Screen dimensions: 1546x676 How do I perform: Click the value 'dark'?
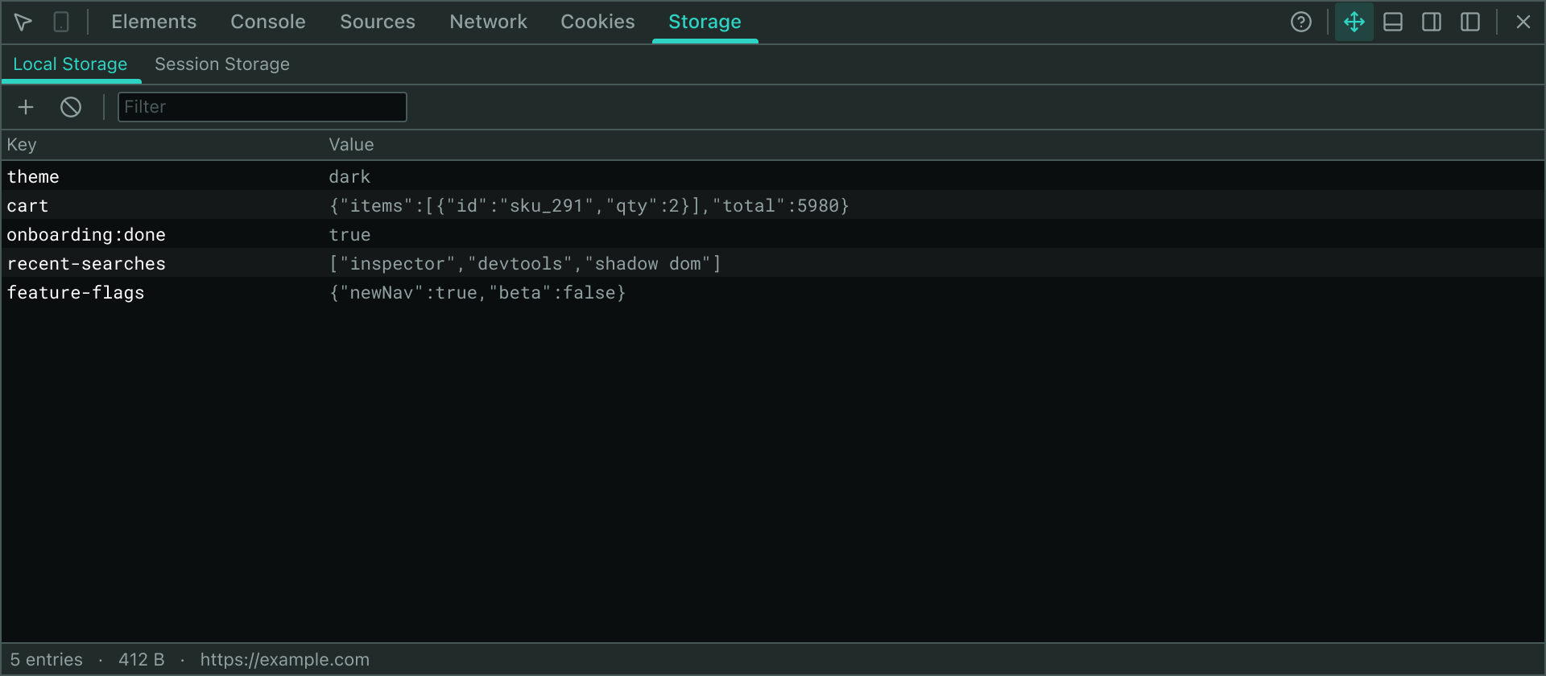(349, 176)
